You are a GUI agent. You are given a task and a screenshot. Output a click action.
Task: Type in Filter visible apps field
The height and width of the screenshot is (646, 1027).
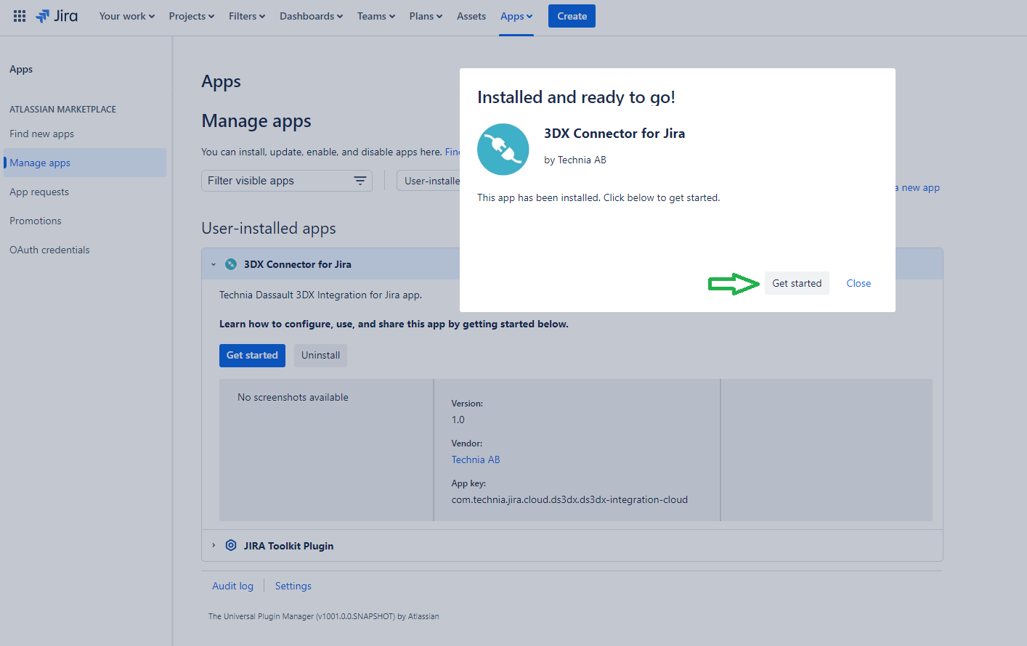276,181
